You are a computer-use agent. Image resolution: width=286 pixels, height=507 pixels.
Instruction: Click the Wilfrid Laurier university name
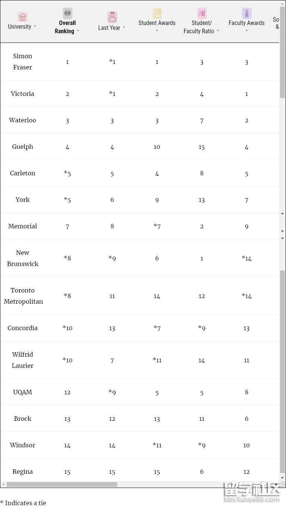(x=23, y=360)
